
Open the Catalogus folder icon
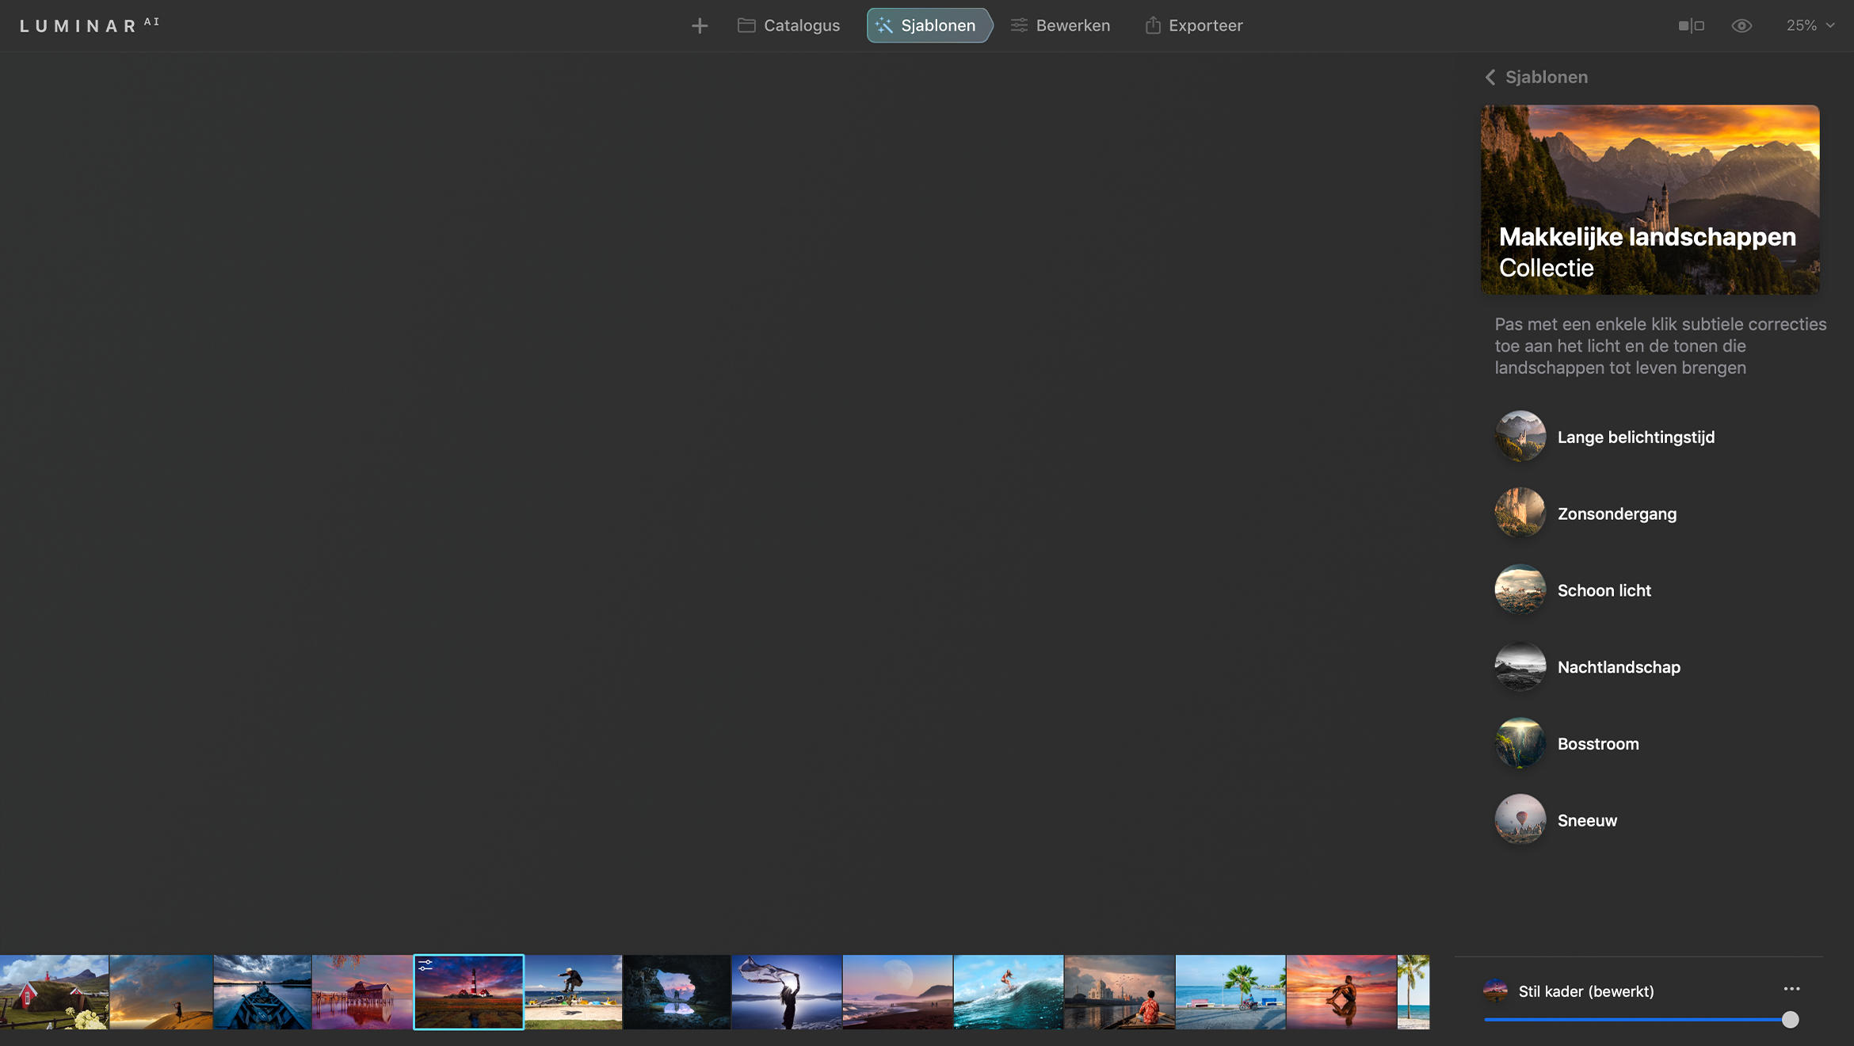pos(746,25)
